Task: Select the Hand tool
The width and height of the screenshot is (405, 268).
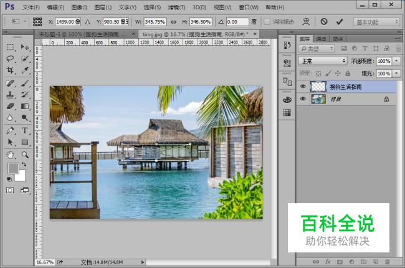Action: [10, 155]
